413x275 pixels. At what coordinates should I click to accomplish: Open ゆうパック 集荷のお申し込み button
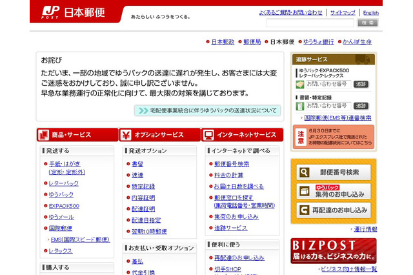(x=334, y=191)
